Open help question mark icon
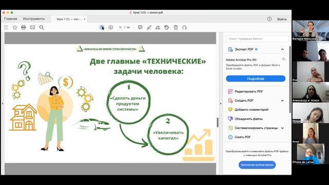Image resolution: width=329 pixels, height=185 pixels. tap(269, 19)
